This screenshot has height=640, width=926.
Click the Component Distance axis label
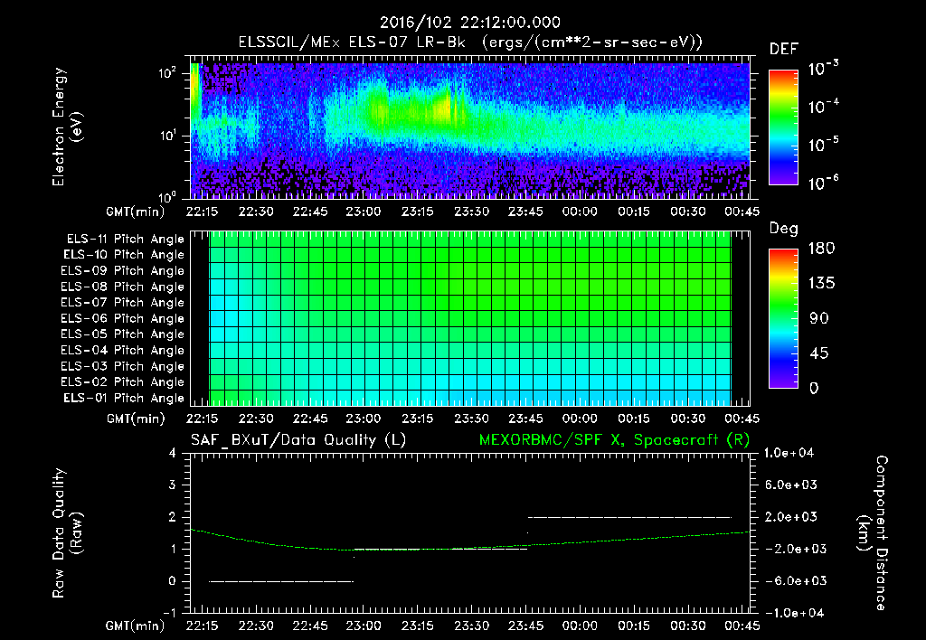pos(873,533)
